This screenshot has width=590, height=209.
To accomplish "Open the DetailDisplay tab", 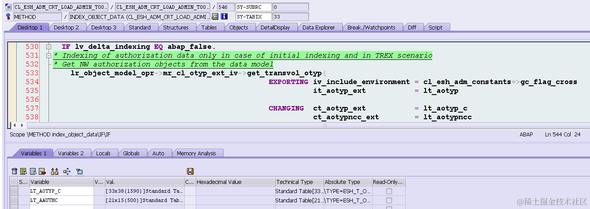I will point(275,27).
